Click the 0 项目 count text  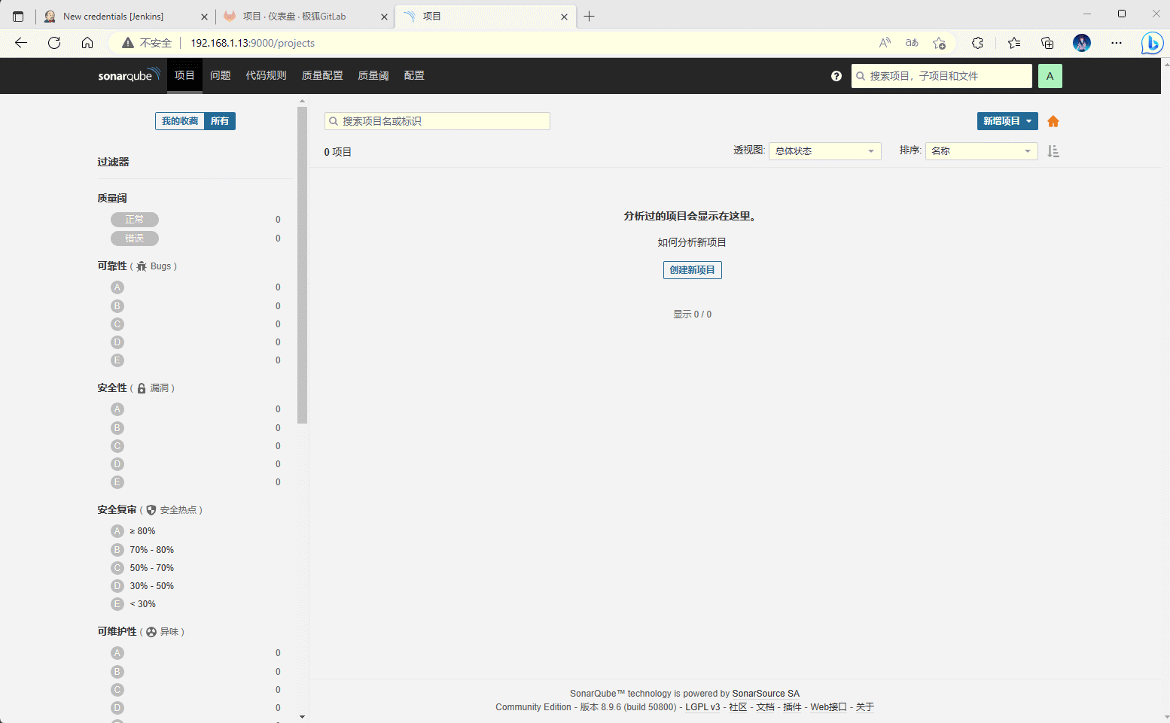click(x=338, y=152)
